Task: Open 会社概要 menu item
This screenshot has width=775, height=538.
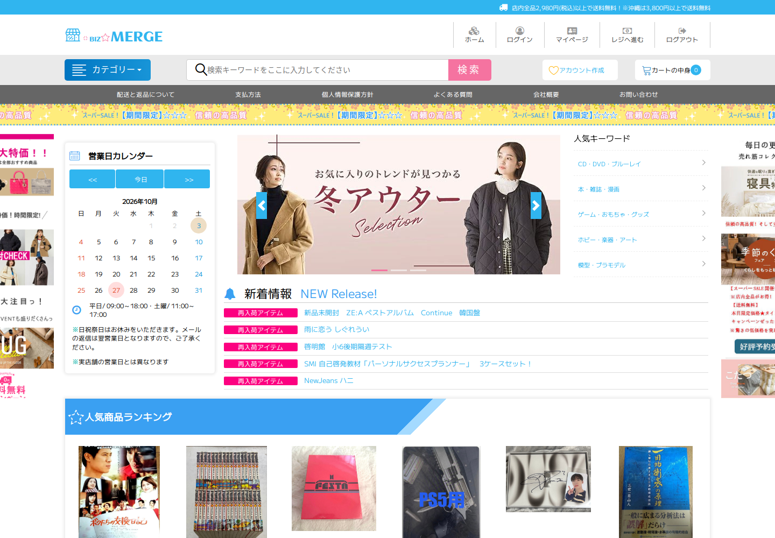Action: (546, 95)
